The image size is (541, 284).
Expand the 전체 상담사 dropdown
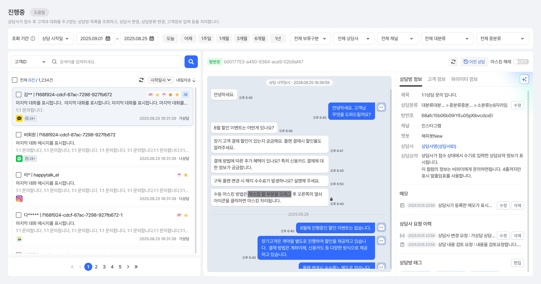[x=354, y=38]
